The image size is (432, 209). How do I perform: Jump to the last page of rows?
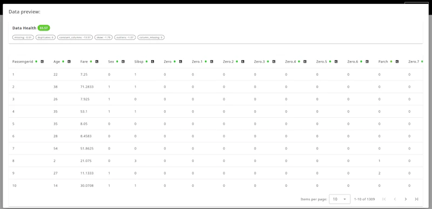pos(416,199)
